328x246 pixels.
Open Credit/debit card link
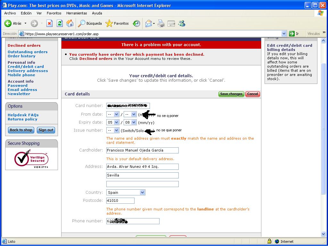coord(26,67)
